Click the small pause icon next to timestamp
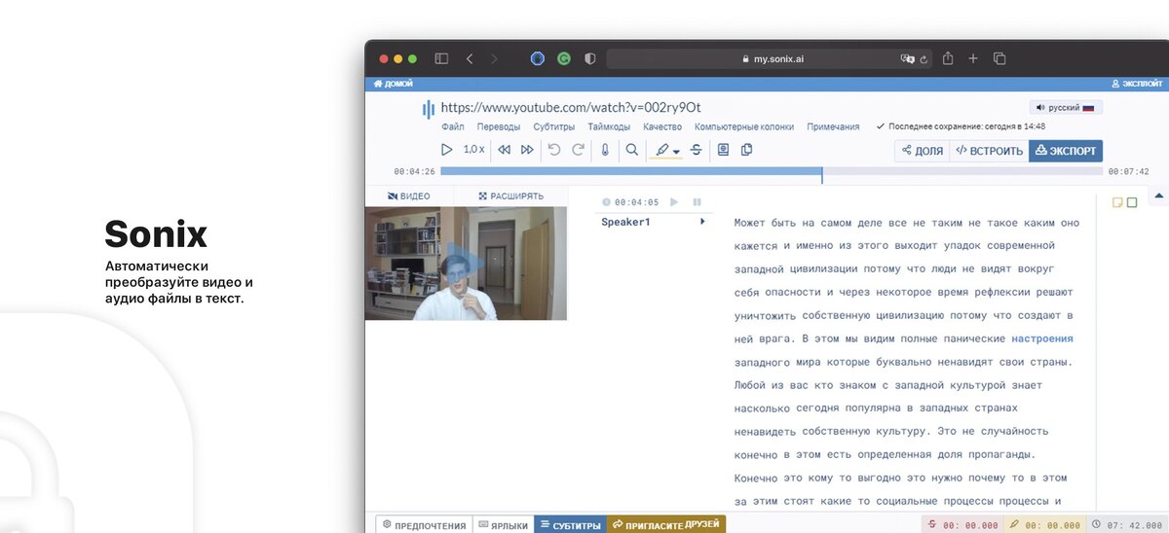 click(x=697, y=202)
